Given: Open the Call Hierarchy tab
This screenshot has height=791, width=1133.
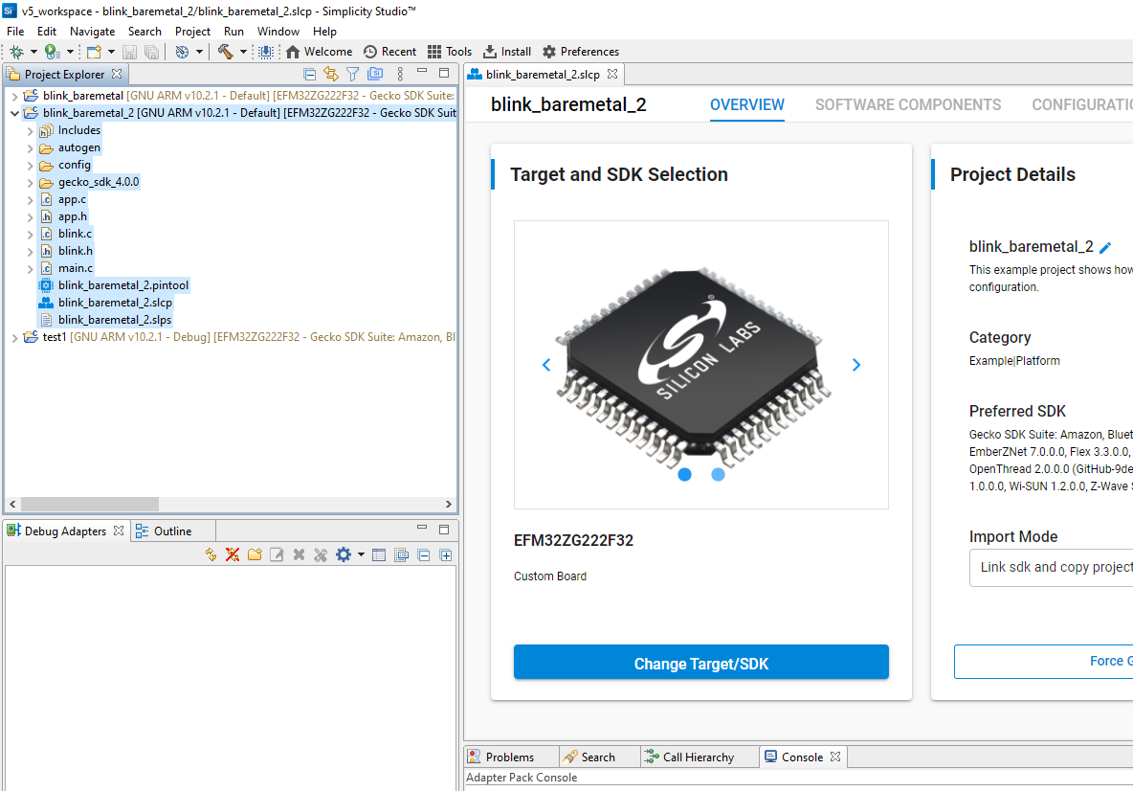Looking at the screenshot, I should pos(700,757).
